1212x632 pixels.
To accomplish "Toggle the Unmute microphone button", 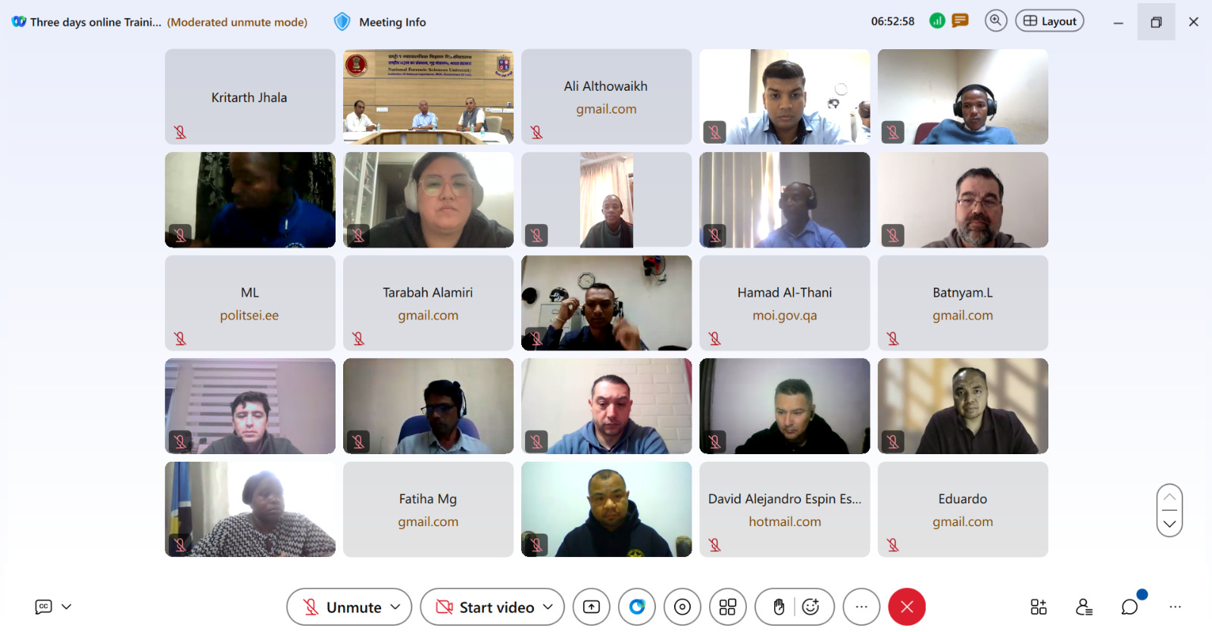I will click(342, 607).
